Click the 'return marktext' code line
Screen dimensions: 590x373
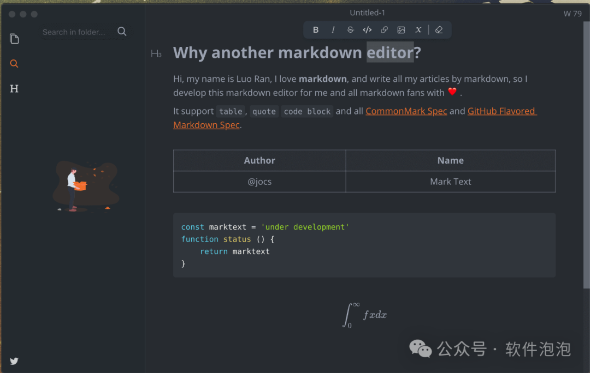[x=235, y=251]
